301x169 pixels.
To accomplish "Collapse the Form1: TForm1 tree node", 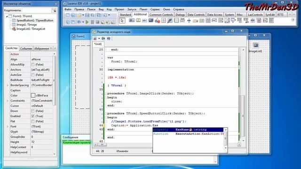I will tap(7, 16).
